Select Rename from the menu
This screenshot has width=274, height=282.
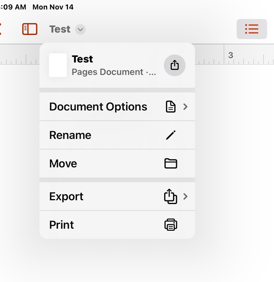click(70, 135)
